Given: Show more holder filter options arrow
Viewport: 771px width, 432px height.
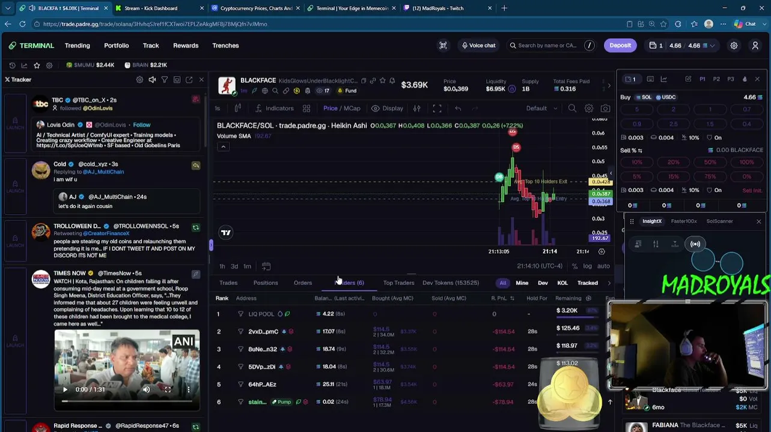Looking at the screenshot, I should pos(609,283).
